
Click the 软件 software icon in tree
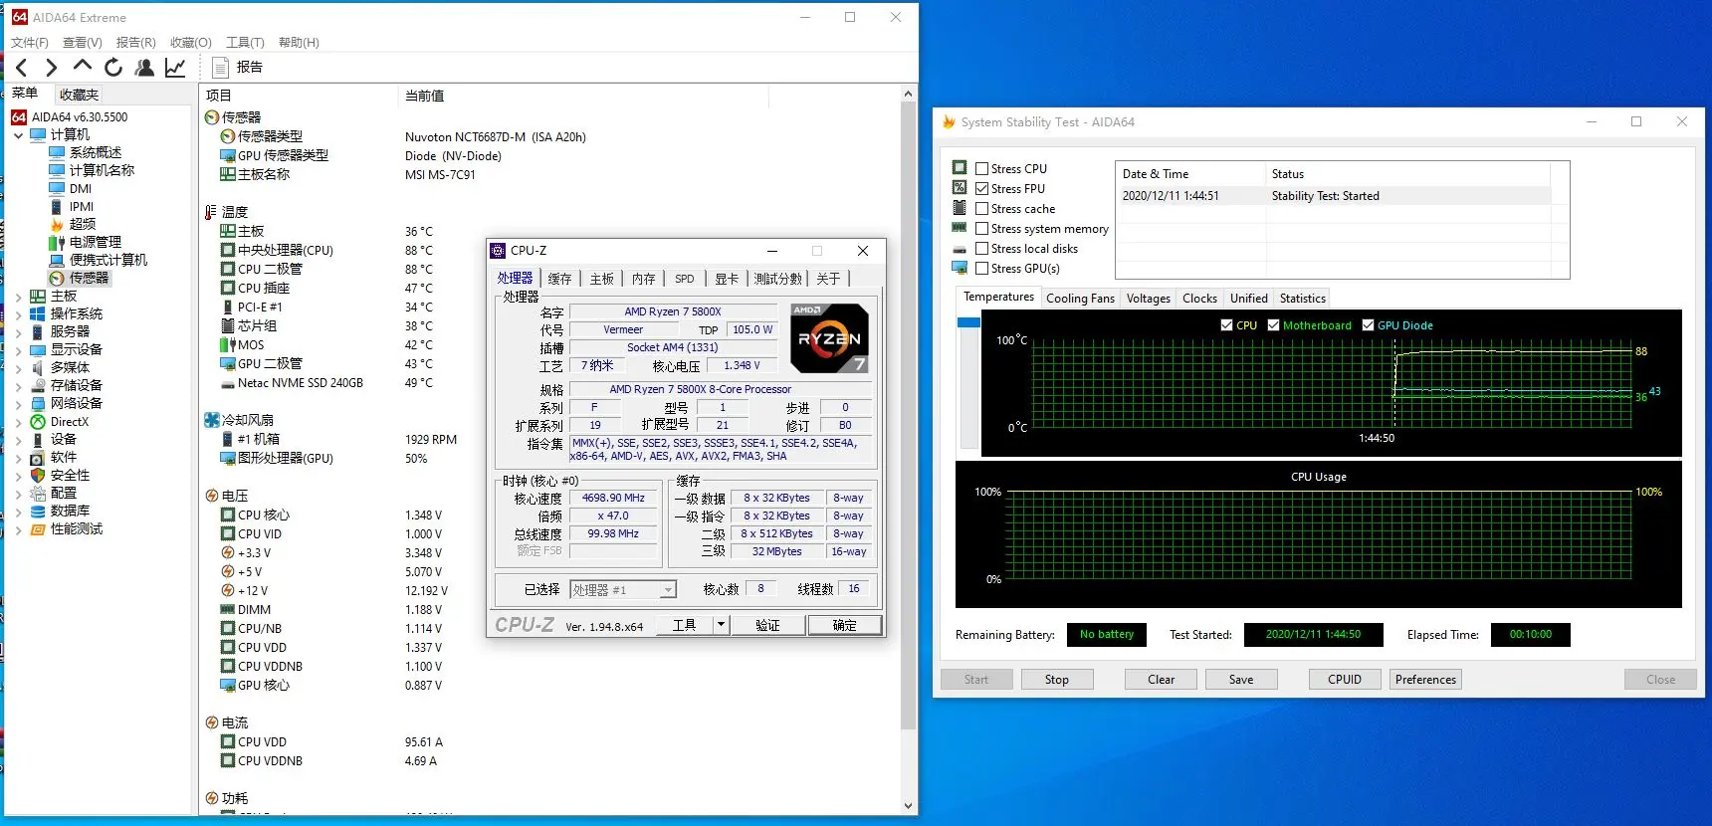[x=38, y=457]
